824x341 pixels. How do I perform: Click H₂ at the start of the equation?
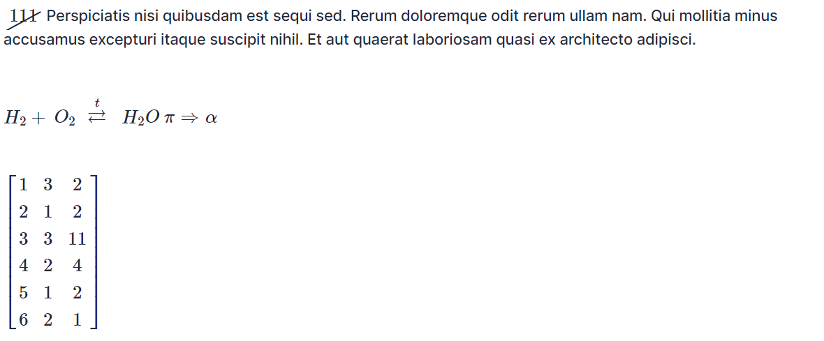[15, 119]
